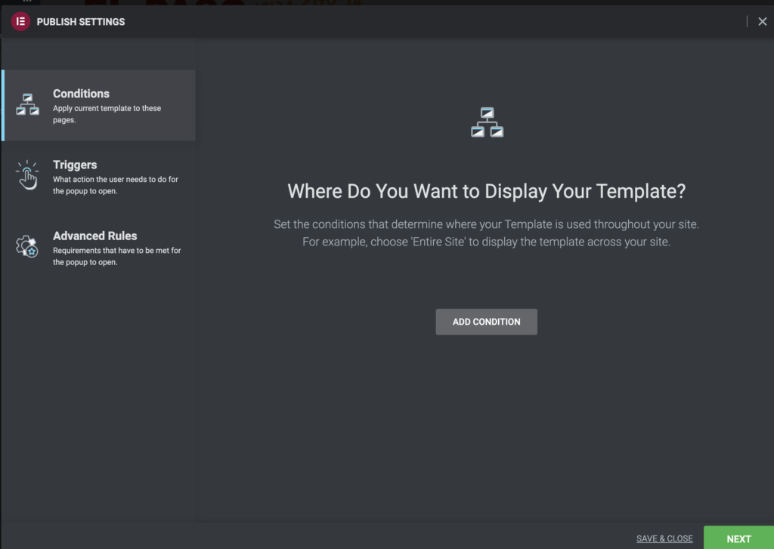Click 'Apply current template to these pages' description
The image size is (774, 549).
[107, 114]
